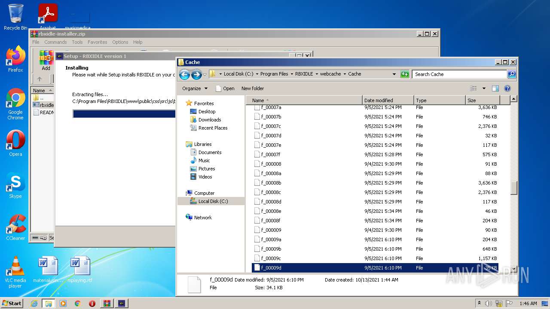
Task: Click the Explorer Back navigation arrow
Action: [x=184, y=74]
